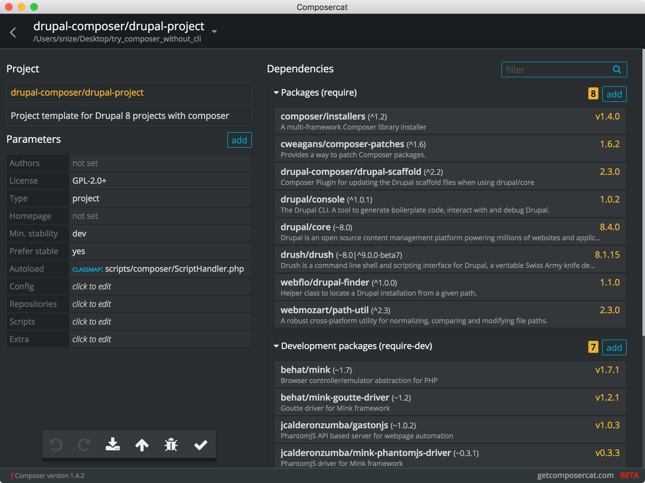Open the drupal/core package
The height and width of the screenshot is (483, 645).
[x=450, y=232]
